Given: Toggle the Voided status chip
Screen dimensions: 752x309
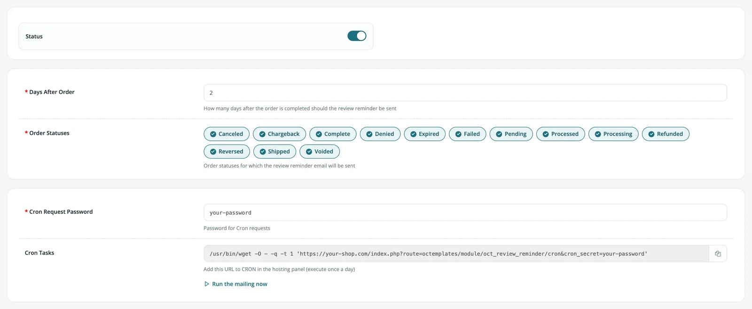Looking at the screenshot, I should coord(320,151).
